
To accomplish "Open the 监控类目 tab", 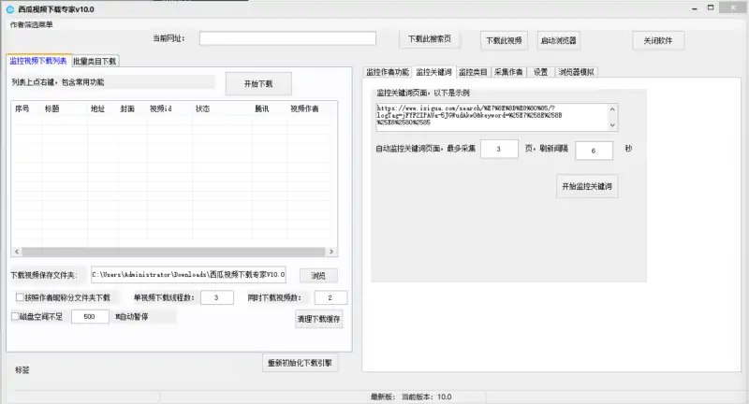I will tap(473, 72).
